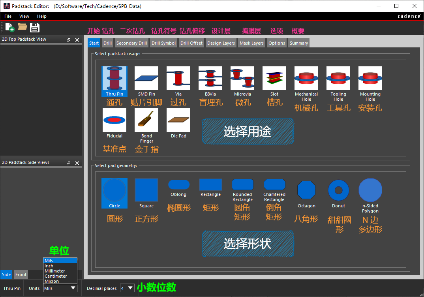Select the BBVia padstack type
Image resolution: width=424 pixels, height=297 pixels.
(210, 79)
